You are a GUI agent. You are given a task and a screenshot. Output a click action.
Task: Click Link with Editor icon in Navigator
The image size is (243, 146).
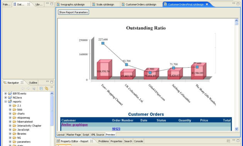[x=46, y=88]
